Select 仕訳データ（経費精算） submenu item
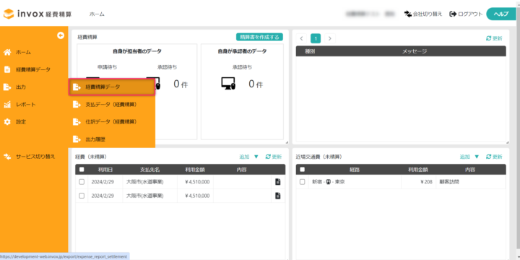This screenshot has height=260, width=520. click(x=112, y=122)
